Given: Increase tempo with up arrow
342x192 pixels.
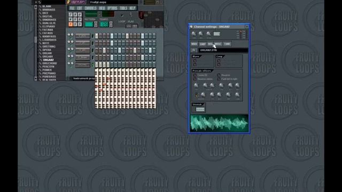Looking at the screenshot, I should (x=111, y=22).
